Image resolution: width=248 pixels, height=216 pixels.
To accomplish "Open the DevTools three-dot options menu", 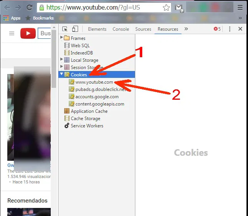I will click(x=230, y=29).
